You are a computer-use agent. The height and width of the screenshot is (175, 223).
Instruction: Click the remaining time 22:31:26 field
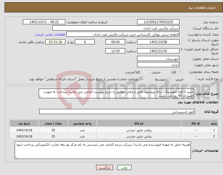(x=55, y=42)
